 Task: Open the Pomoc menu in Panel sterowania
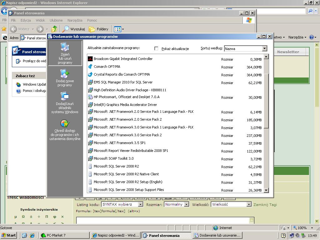click(92, 20)
